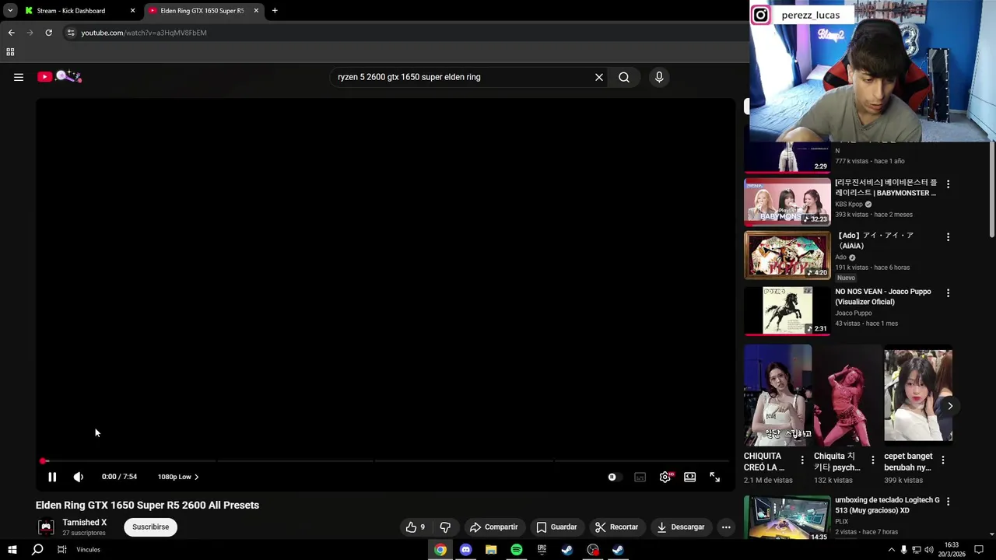Close the Kick Dashboard tab
996x560 pixels.
(132, 11)
